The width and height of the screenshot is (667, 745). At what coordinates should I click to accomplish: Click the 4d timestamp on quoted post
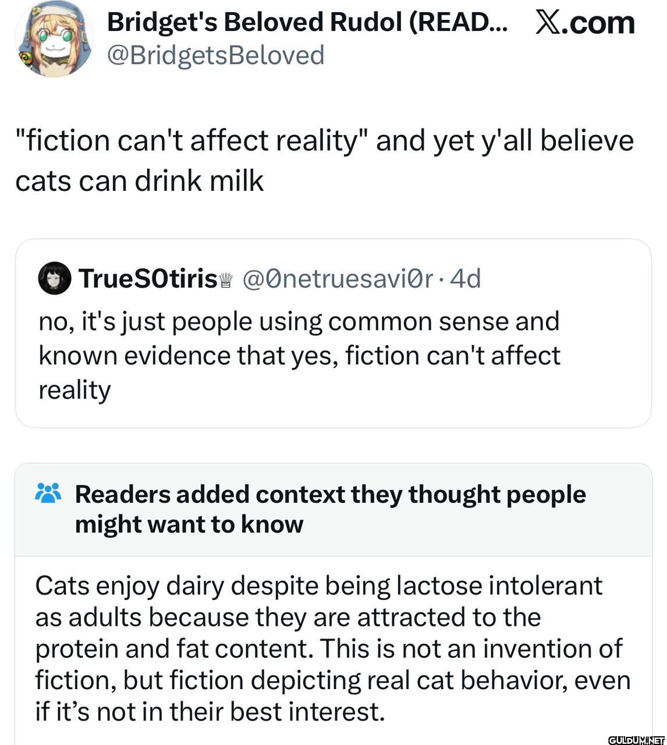[466, 279]
